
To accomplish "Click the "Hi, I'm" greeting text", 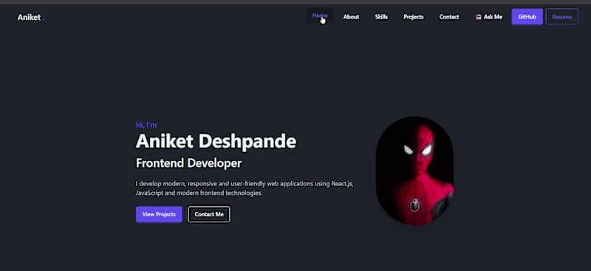I will [x=146, y=125].
